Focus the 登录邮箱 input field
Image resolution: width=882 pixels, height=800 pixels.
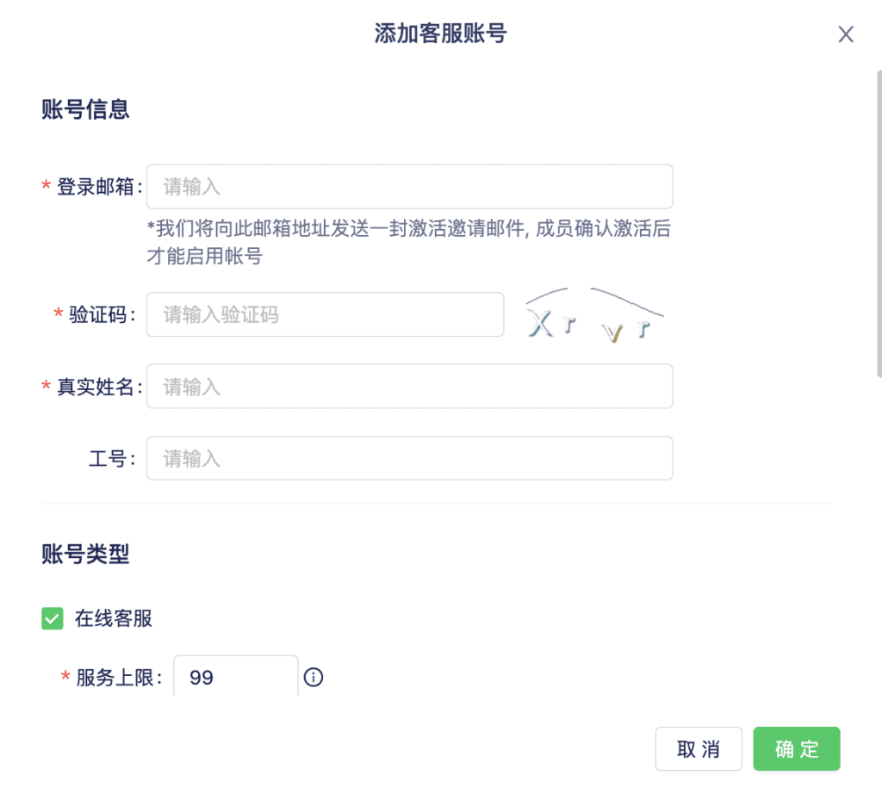click(409, 187)
